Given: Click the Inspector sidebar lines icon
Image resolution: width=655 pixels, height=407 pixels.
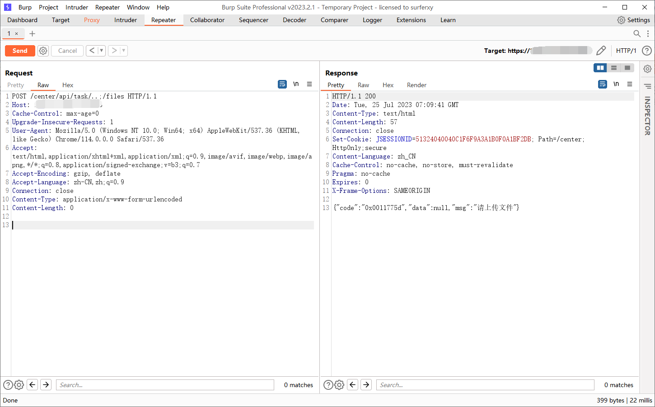Looking at the screenshot, I should pyautogui.click(x=647, y=86).
